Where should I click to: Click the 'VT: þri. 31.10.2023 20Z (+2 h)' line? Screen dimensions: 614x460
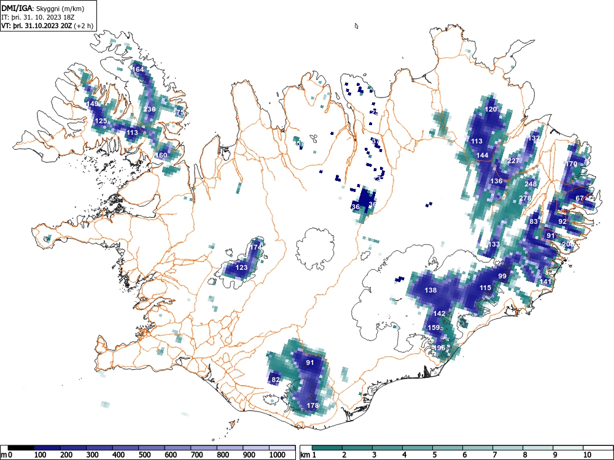(x=47, y=26)
